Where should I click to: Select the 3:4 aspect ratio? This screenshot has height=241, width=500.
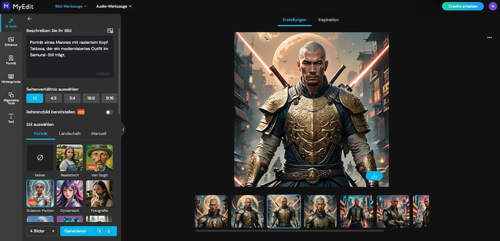click(x=72, y=98)
